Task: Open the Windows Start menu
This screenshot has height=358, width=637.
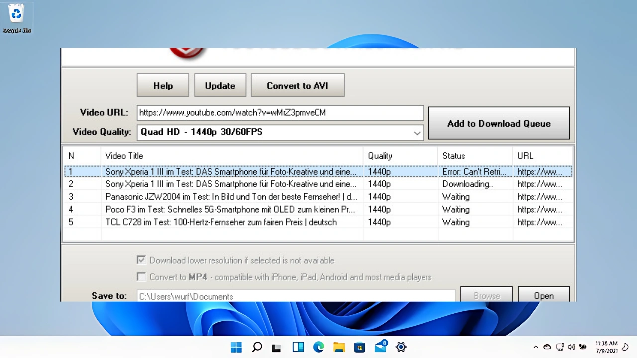Action: click(x=236, y=347)
